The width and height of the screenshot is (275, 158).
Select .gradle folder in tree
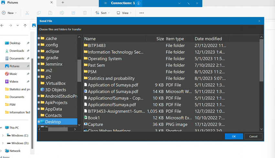coord(52,58)
